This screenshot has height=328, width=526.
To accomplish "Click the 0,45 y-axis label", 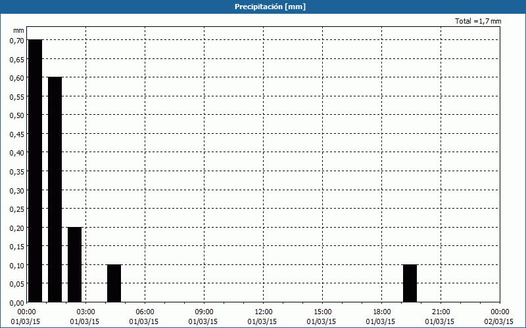I will click(x=17, y=134).
